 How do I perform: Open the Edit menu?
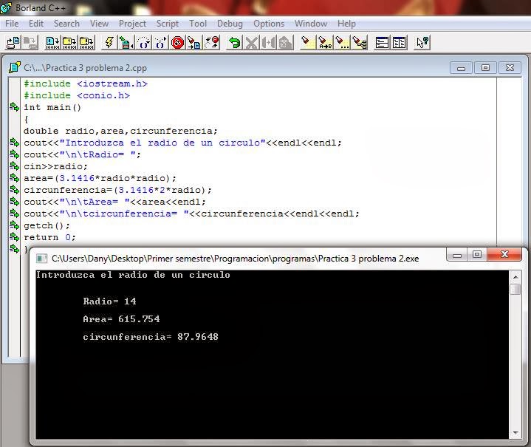pyautogui.click(x=36, y=24)
